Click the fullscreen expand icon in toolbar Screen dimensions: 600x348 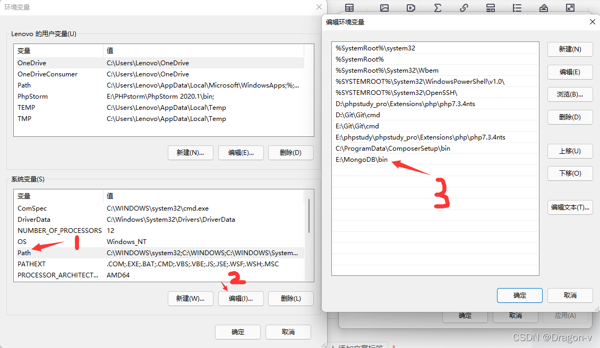point(570,7)
